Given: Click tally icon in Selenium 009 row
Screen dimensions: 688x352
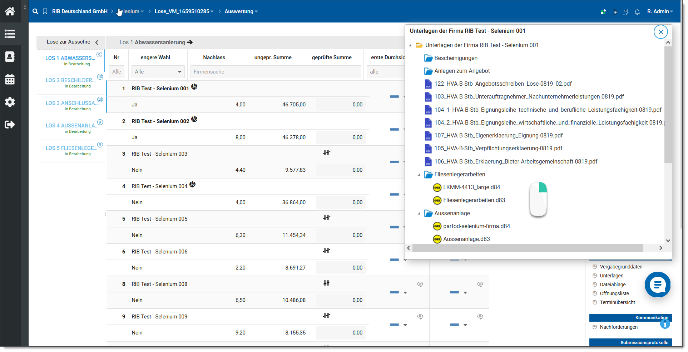Looking at the screenshot, I should click(x=326, y=316).
